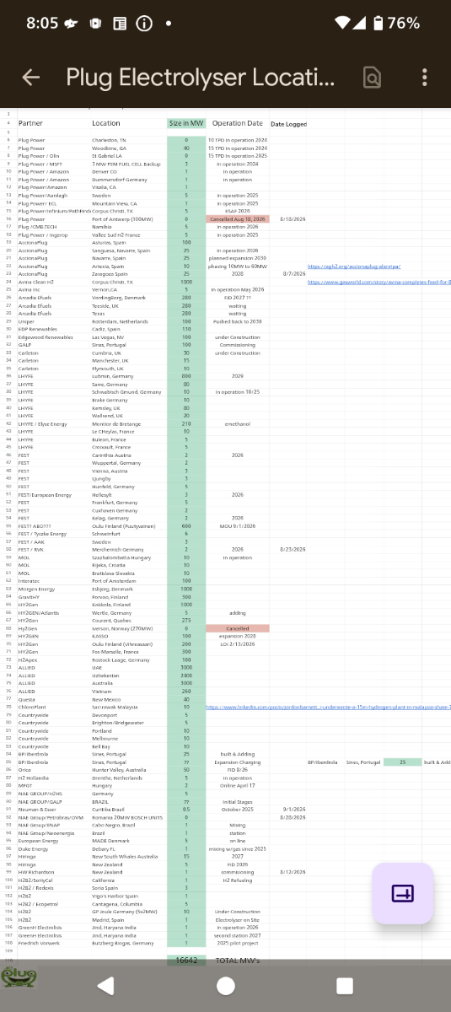Select the 8/12/2026 date logged cell

click(293, 872)
